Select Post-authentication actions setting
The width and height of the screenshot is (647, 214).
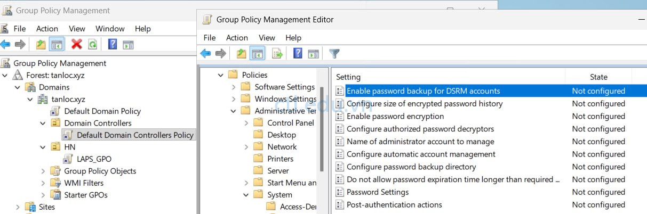coord(394,204)
